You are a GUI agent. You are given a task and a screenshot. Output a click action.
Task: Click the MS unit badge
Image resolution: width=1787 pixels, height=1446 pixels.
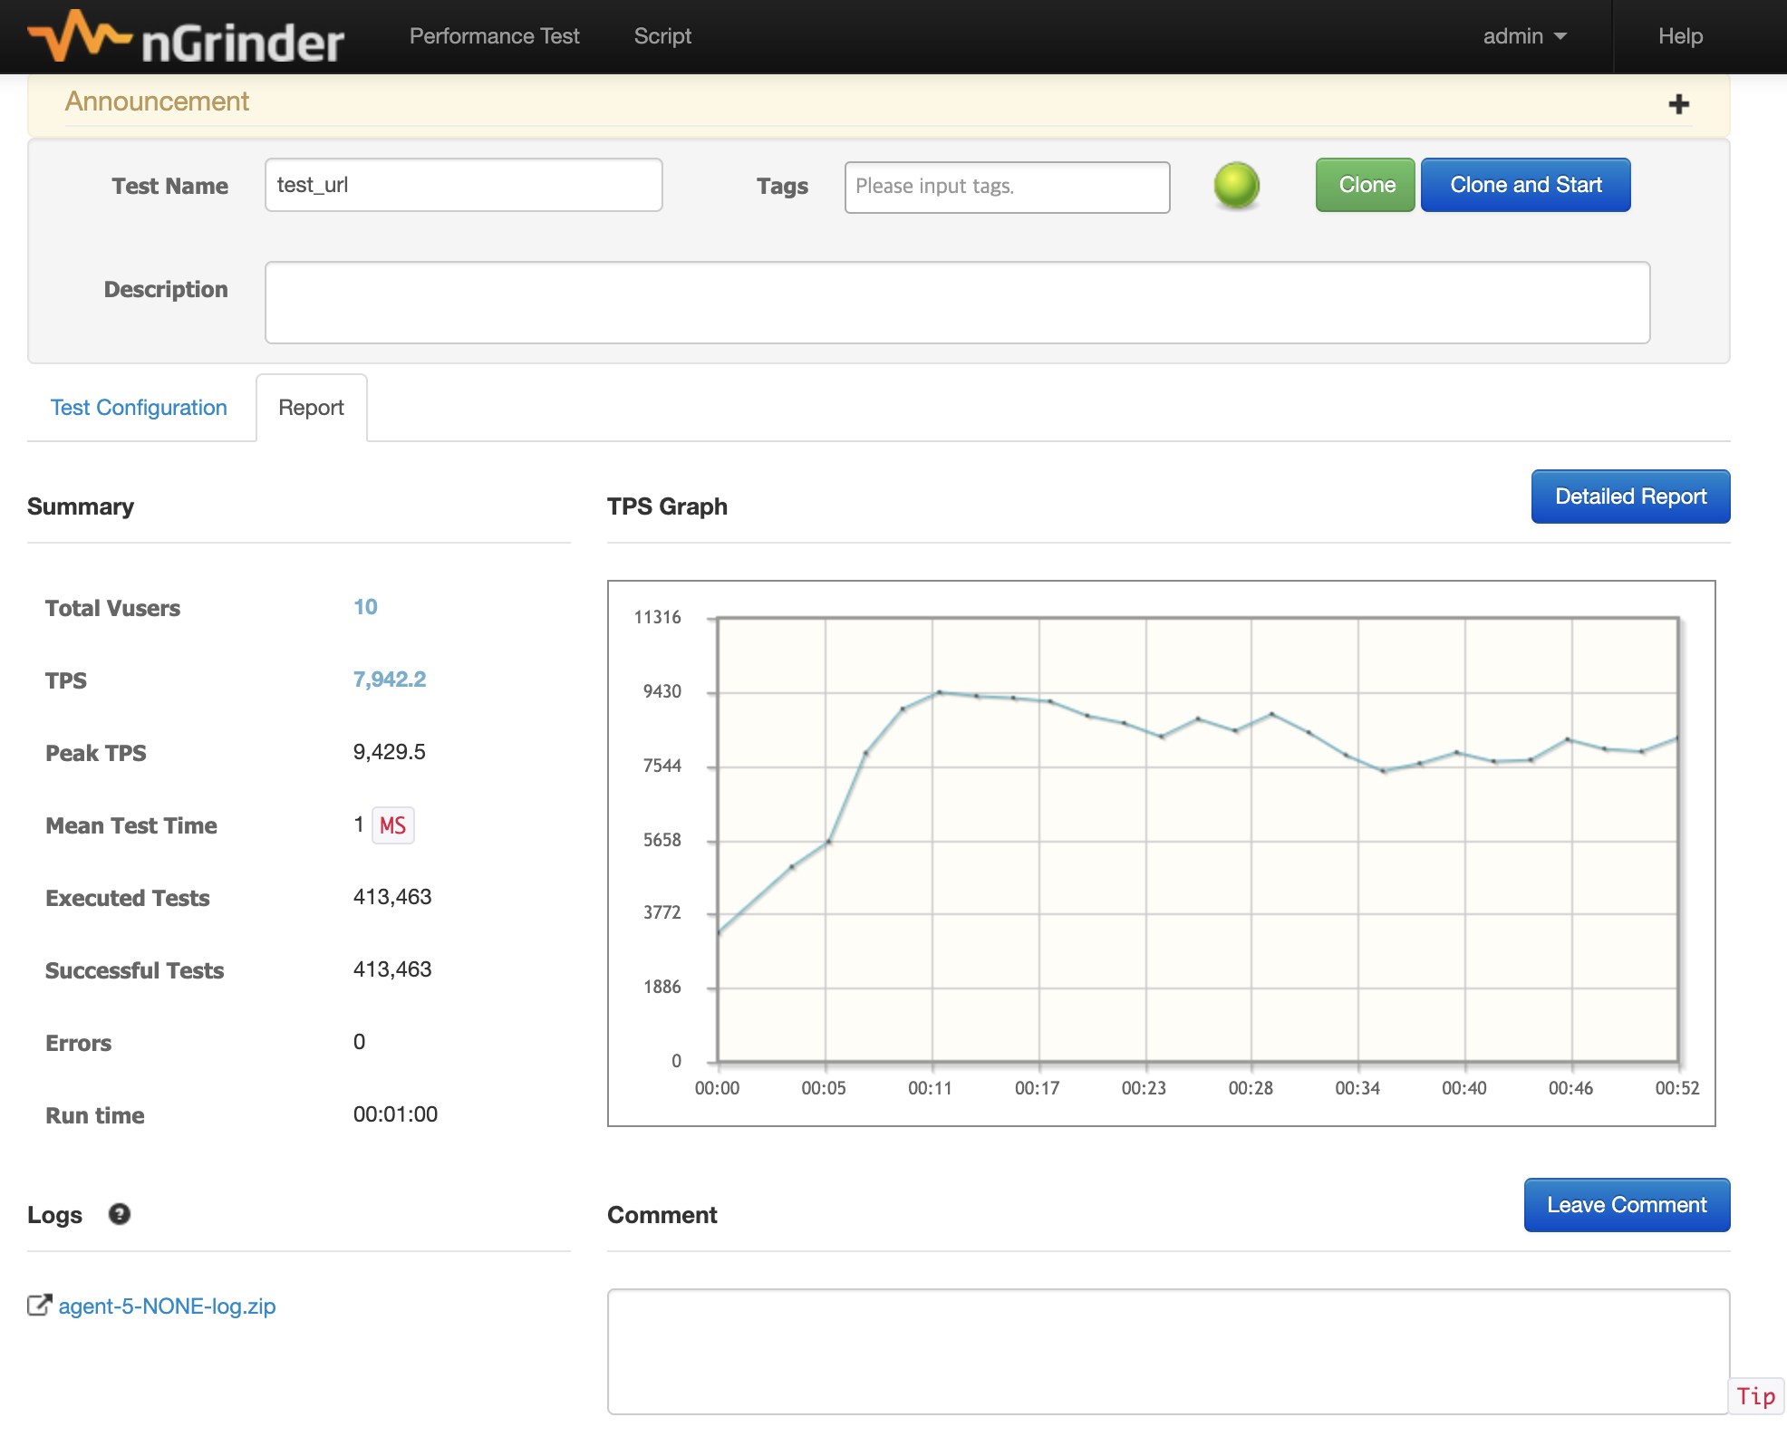tap(392, 825)
